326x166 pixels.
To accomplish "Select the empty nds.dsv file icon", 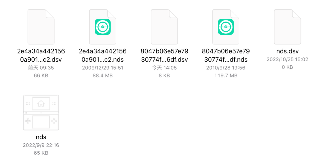I will pos(287,27).
